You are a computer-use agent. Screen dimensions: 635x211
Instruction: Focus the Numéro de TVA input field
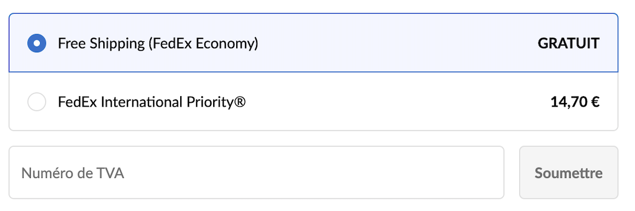pyautogui.click(x=257, y=173)
